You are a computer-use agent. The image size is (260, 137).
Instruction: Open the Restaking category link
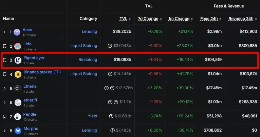[88, 60]
